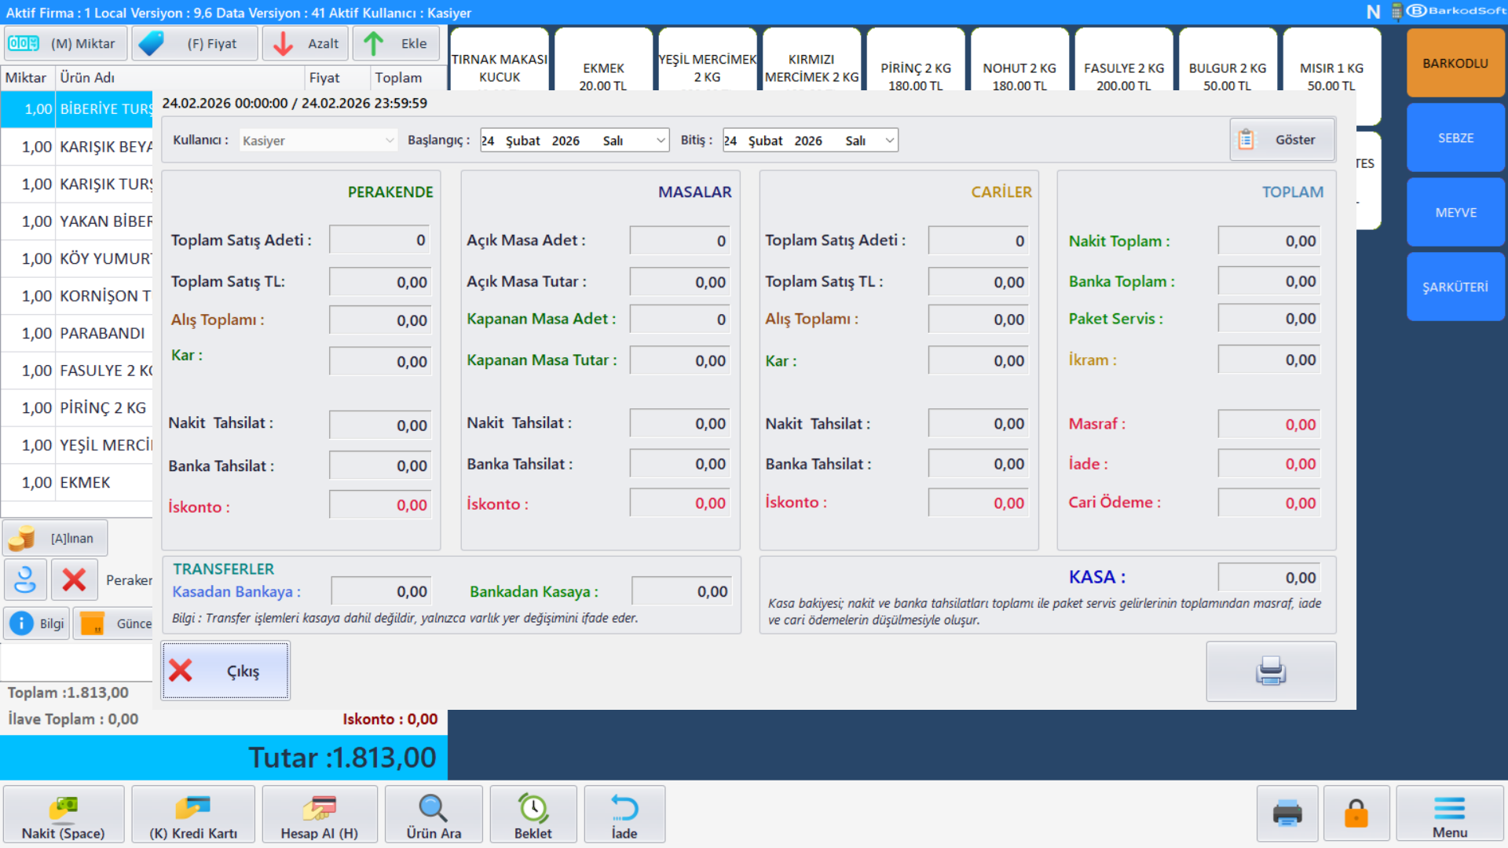Expand the Başlangıç date picker
1508x848 pixels.
(x=661, y=141)
